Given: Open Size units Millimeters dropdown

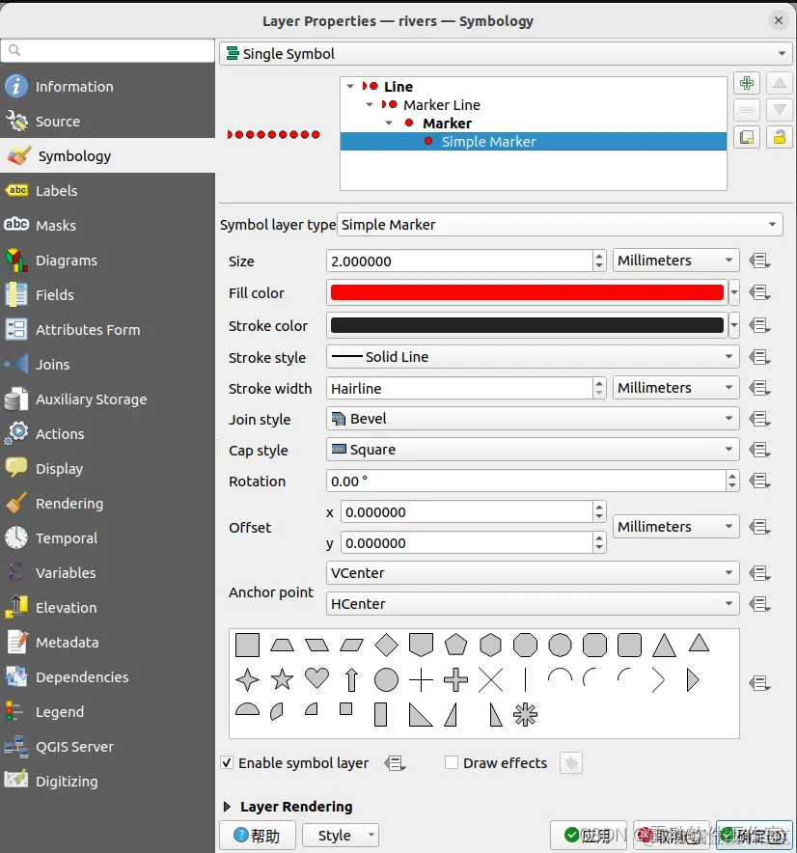Looking at the screenshot, I should (x=675, y=261).
